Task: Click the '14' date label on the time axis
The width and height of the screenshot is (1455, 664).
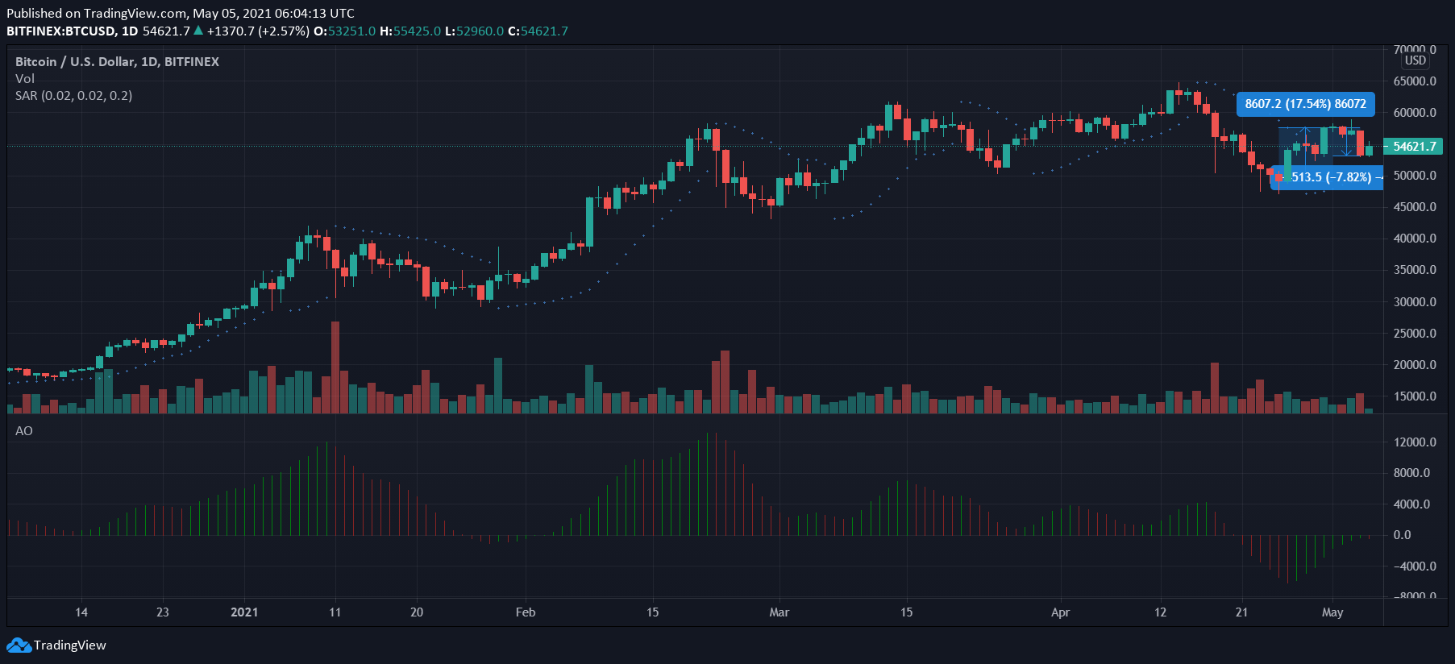Action: coord(81,612)
